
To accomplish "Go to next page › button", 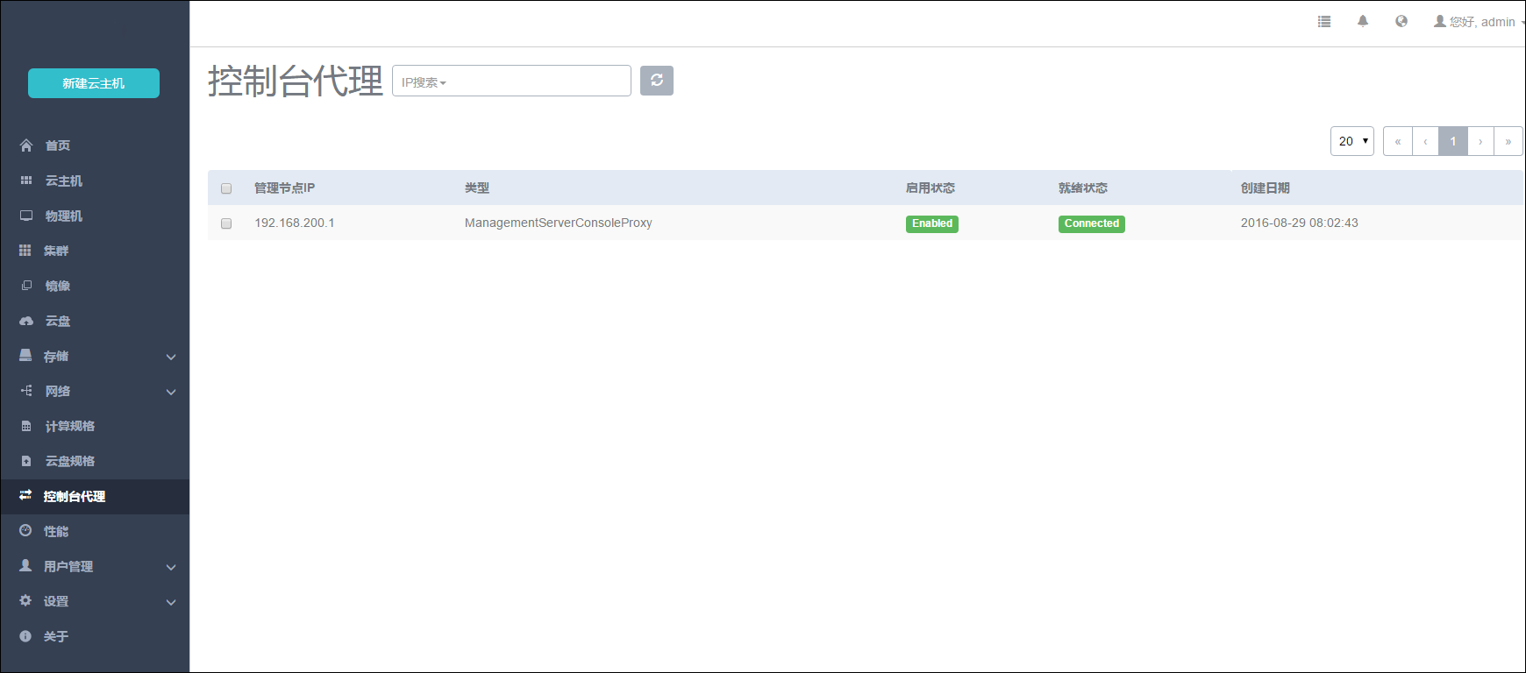I will point(1481,141).
